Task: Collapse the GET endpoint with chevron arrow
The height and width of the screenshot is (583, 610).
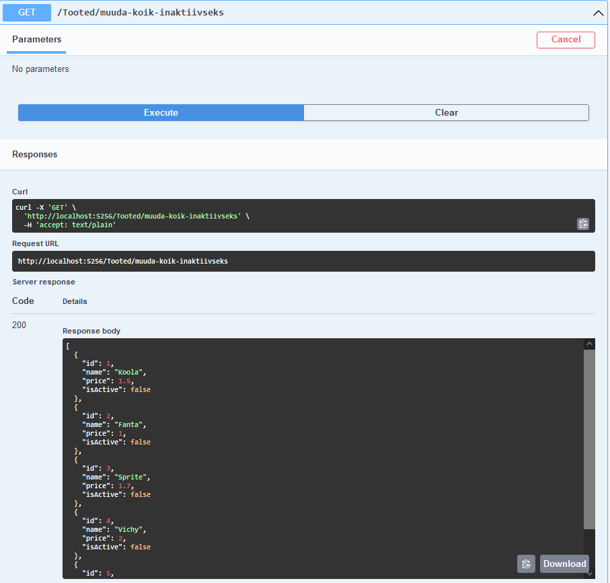Action: pyautogui.click(x=598, y=13)
